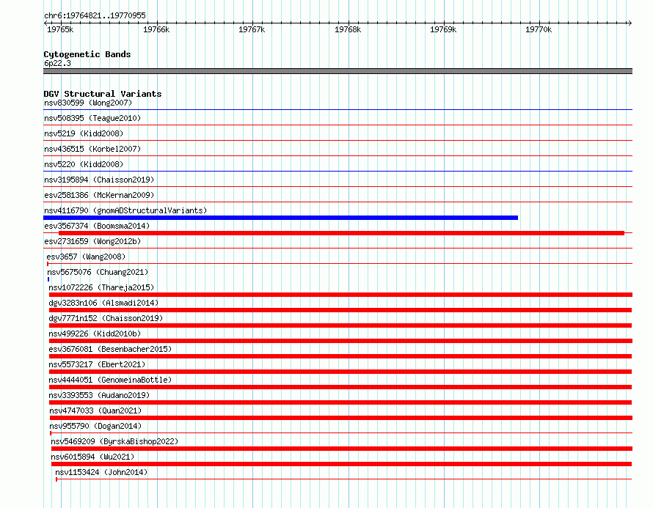Click the DGV Structural Variants track title
Screen dimensions: 653x508
click(103, 94)
